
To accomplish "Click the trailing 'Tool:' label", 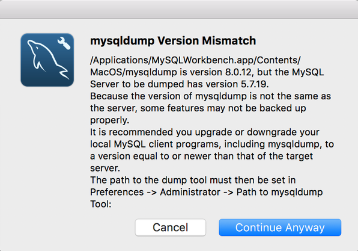I will (x=101, y=204).
